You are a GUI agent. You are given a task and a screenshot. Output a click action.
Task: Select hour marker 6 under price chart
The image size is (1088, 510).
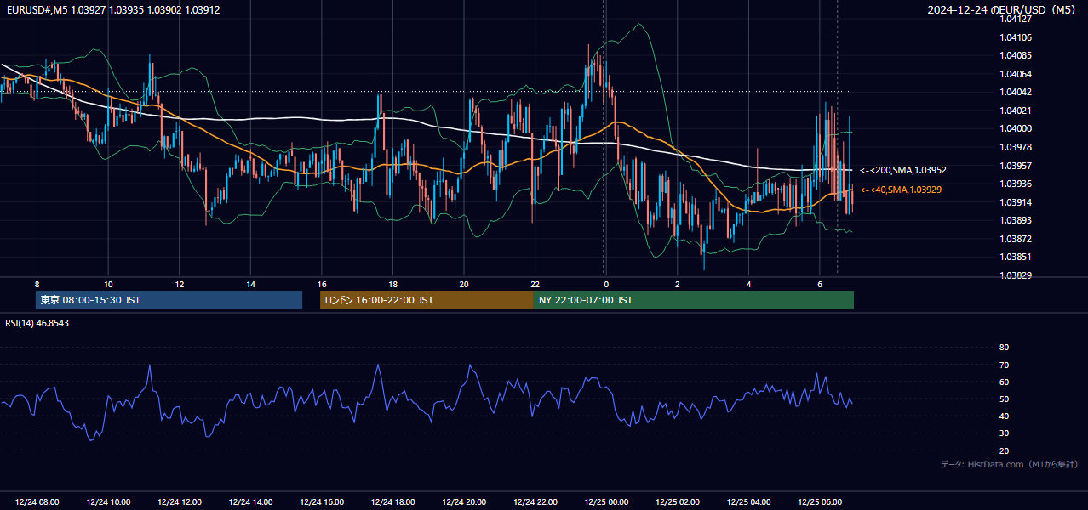820,284
